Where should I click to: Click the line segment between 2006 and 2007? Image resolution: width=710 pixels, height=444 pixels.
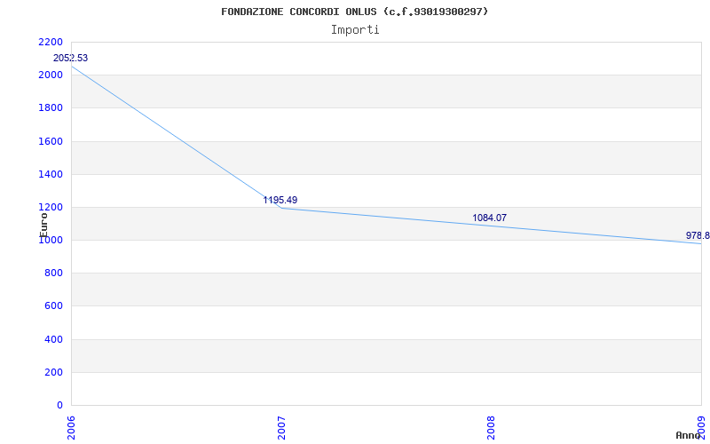tap(176, 138)
